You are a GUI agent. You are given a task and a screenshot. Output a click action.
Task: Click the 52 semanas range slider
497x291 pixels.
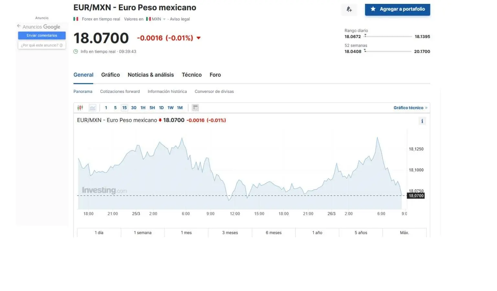coord(388,51)
